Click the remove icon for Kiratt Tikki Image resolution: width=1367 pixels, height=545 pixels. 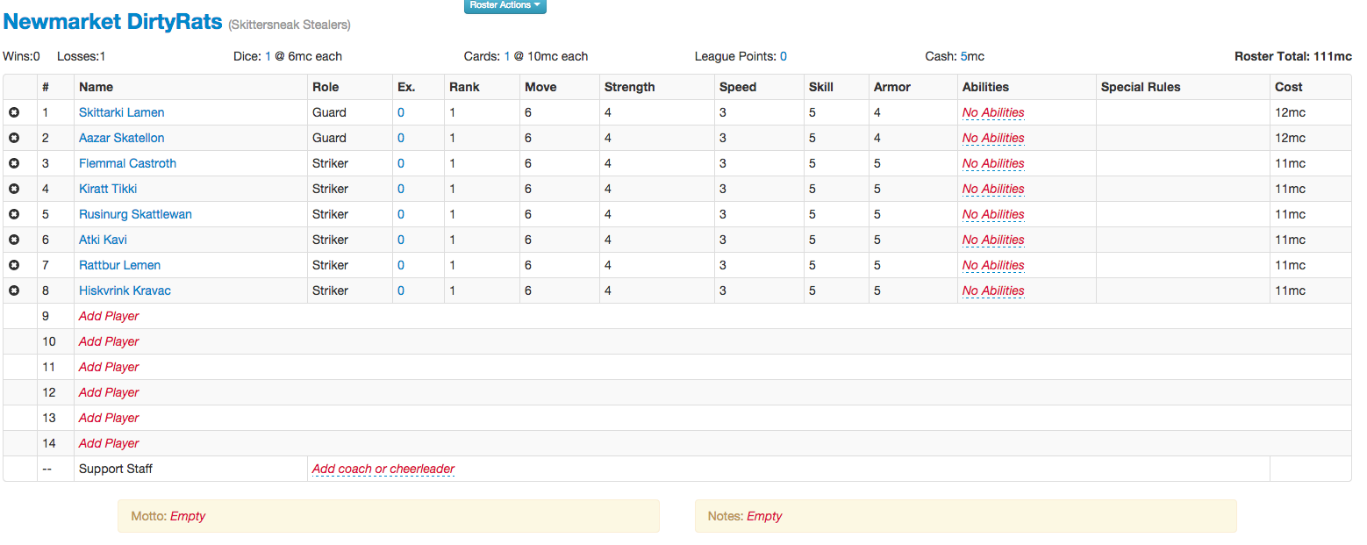click(14, 190)
